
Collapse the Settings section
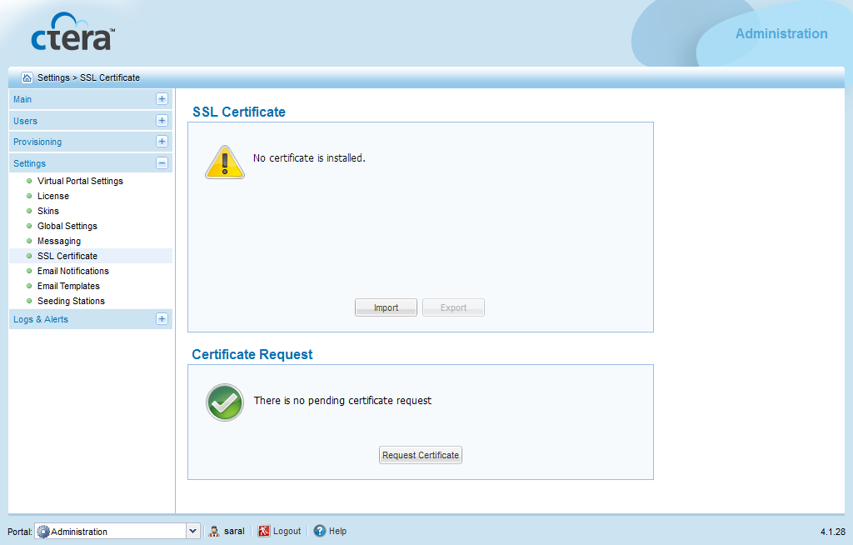[x=162, y=162]
